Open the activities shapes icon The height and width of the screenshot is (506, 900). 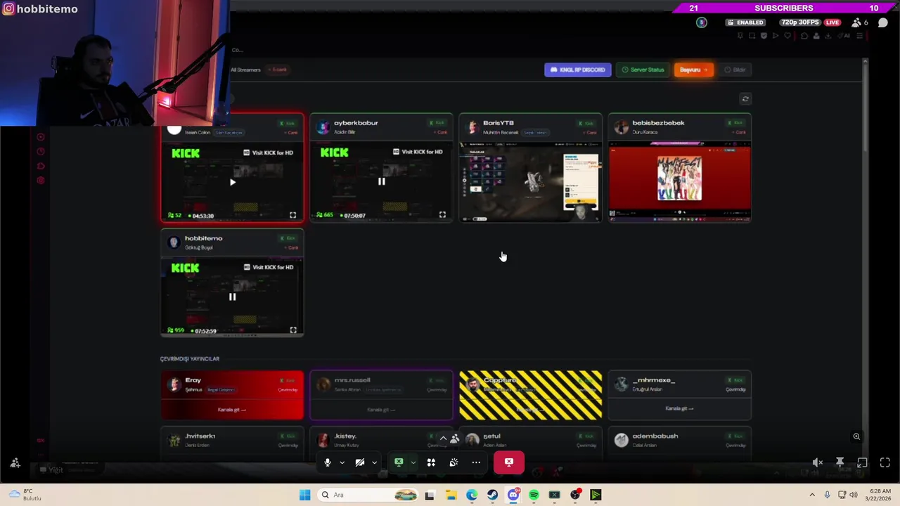431,462
